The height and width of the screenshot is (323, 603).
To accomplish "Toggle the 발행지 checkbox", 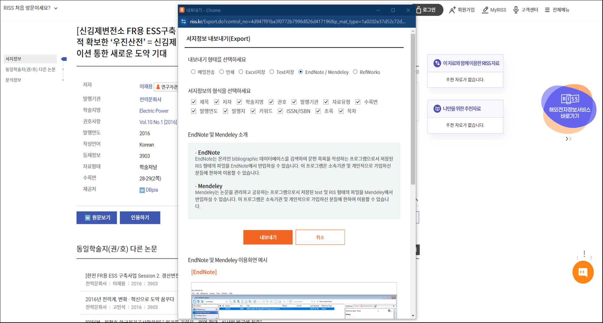I will pyautogui.click(x=226, y=111).
